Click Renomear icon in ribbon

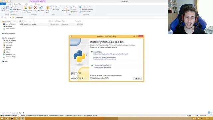41,9
